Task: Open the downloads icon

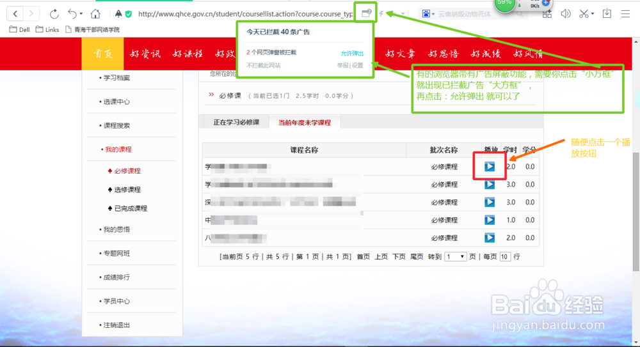Action: (x=607, y=14)
